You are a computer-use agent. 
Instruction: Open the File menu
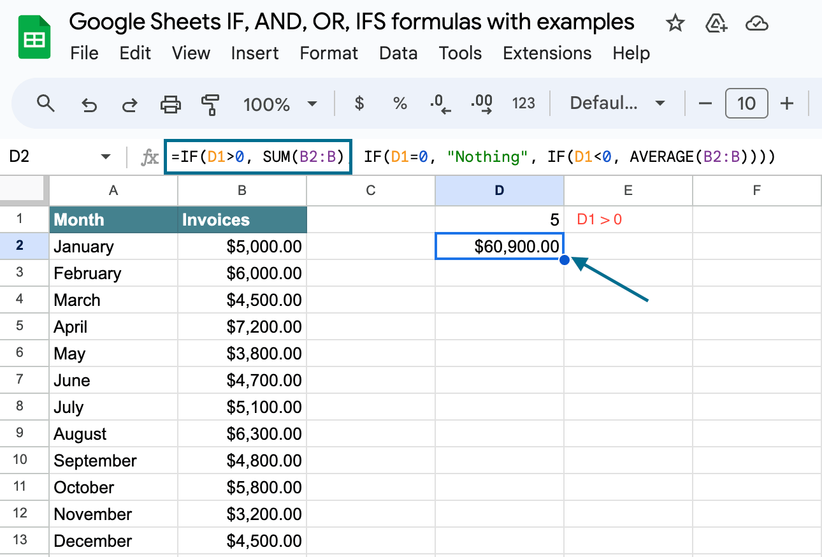click(x=84, y=53)
